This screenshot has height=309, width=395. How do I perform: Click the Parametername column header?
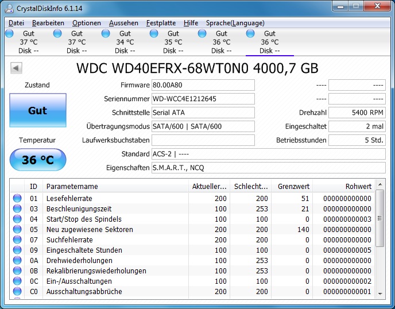[x=115, y=186]
